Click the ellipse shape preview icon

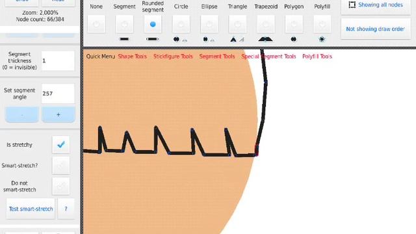tap(205, 40)
